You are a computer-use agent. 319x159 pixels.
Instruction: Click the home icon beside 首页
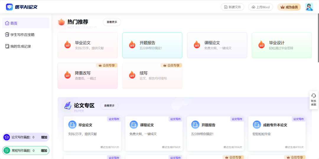pos(7,23)
